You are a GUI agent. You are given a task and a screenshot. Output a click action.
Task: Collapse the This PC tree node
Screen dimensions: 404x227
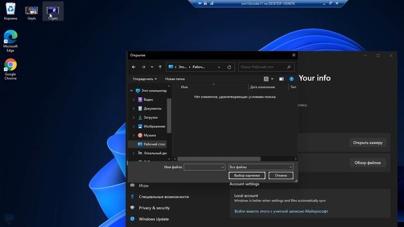click(x=131, y=91)
